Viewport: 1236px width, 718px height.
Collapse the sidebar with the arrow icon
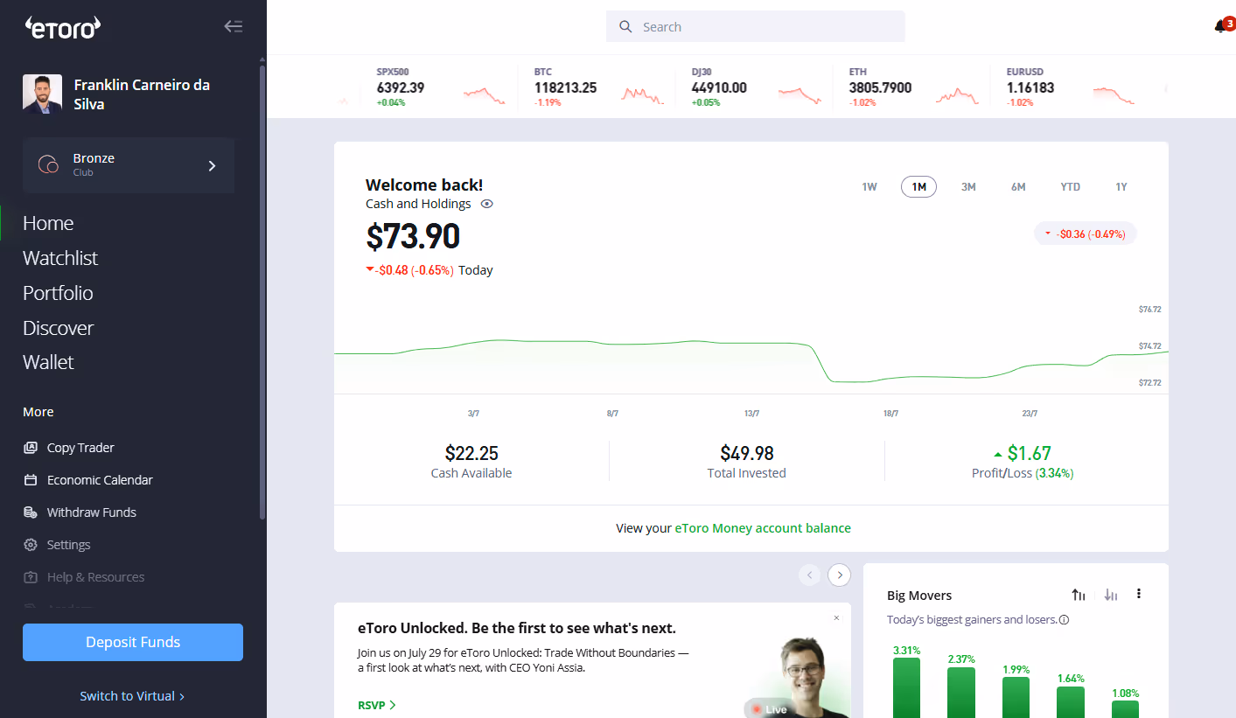point(234,26)
